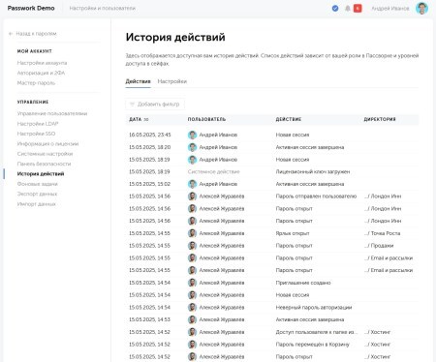Open Настройки LDAP in the sidebar
The width and height of the screenshot is (436, 362).
point(38,124)
